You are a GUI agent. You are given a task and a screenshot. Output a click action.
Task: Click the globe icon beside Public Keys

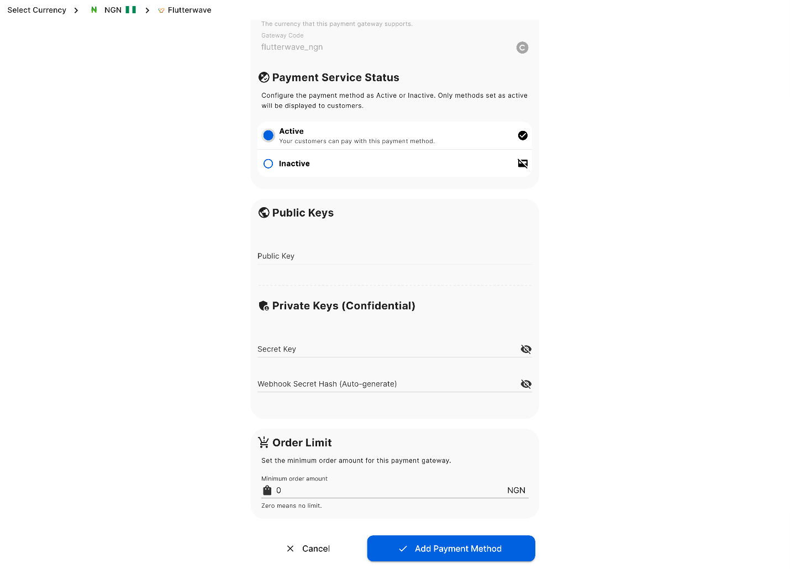coord(264,213)
